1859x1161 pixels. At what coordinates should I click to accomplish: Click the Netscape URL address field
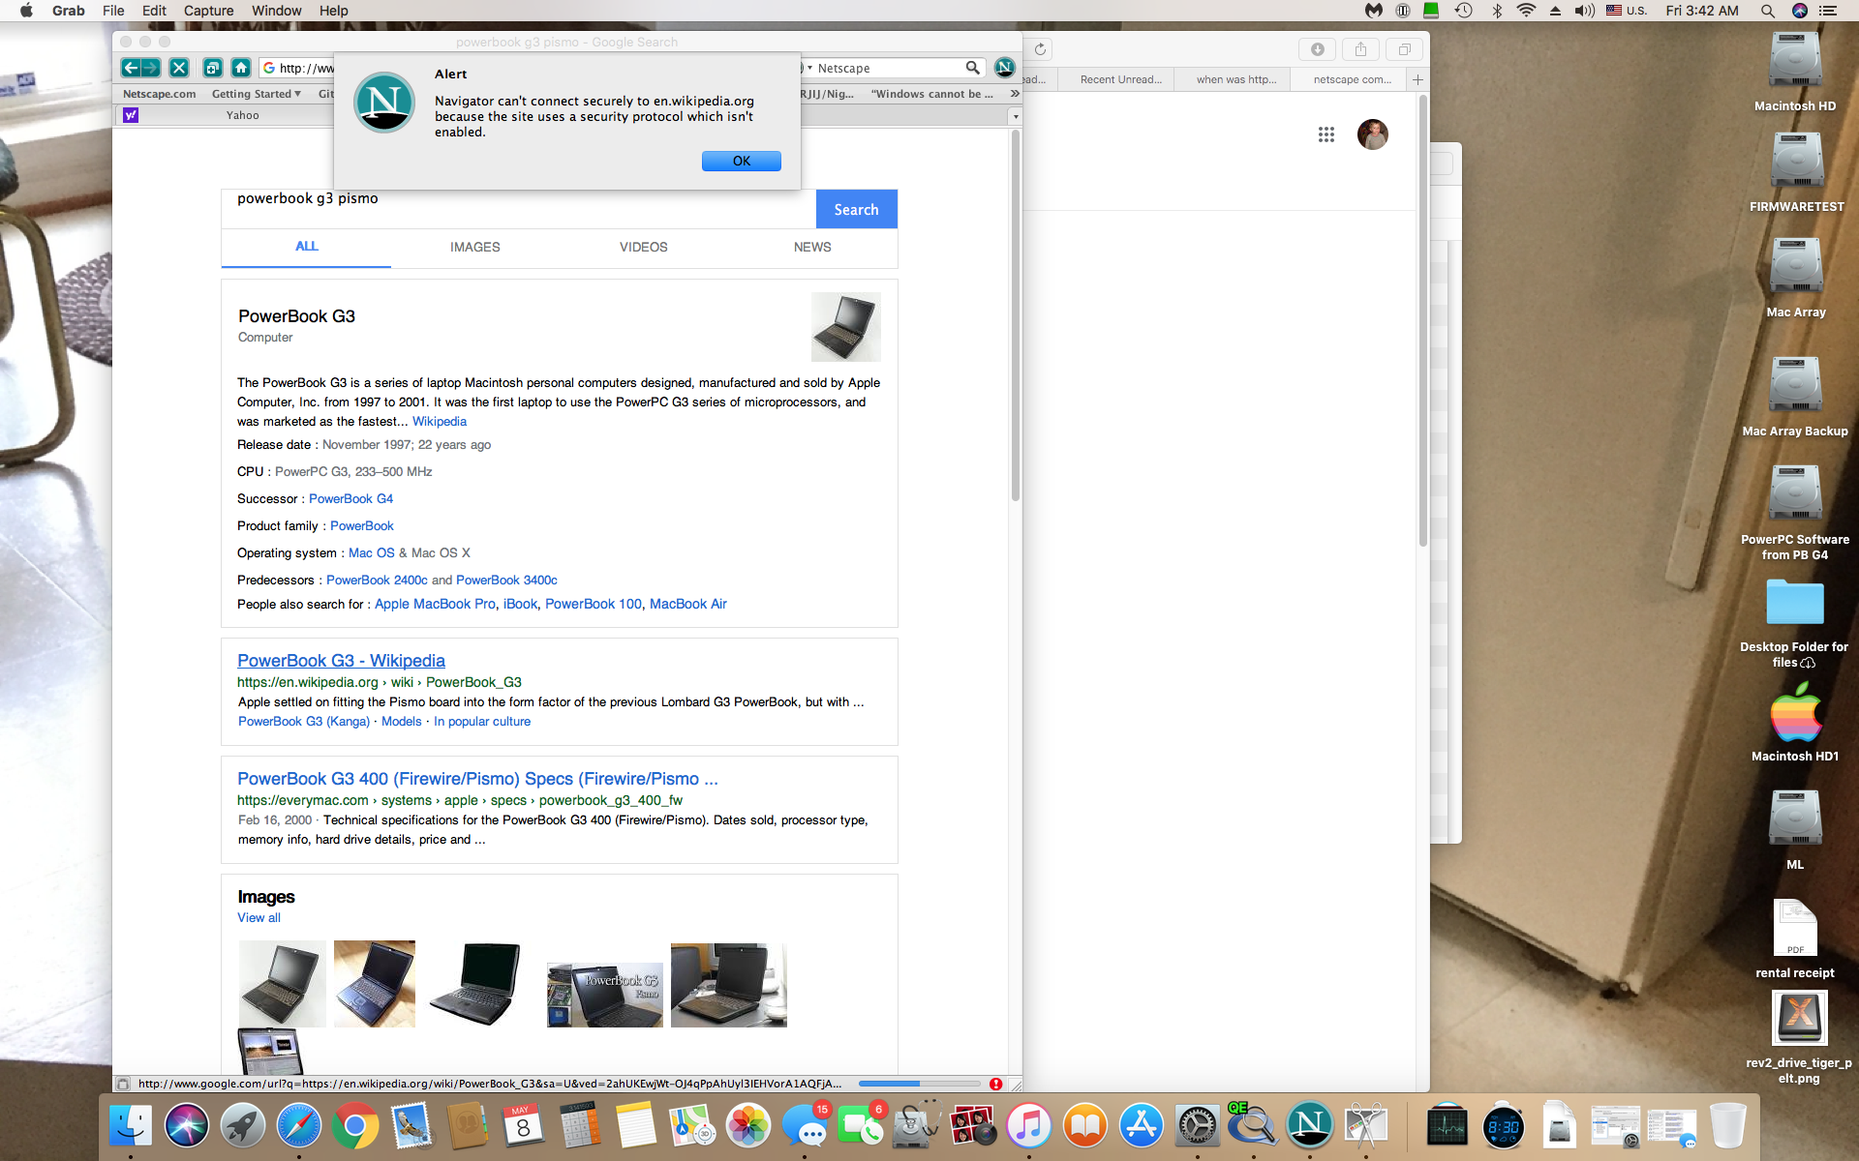pyautogui.click(x=298, y=68)
